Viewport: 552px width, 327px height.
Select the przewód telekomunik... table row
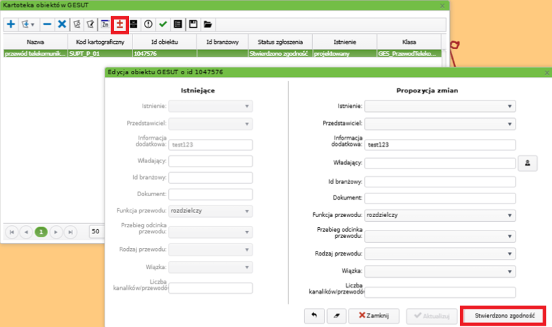click(35, 53)
